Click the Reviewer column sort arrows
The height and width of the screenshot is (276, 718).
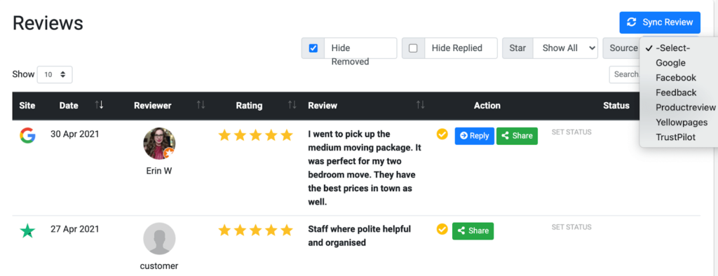(x=201, y=105)
